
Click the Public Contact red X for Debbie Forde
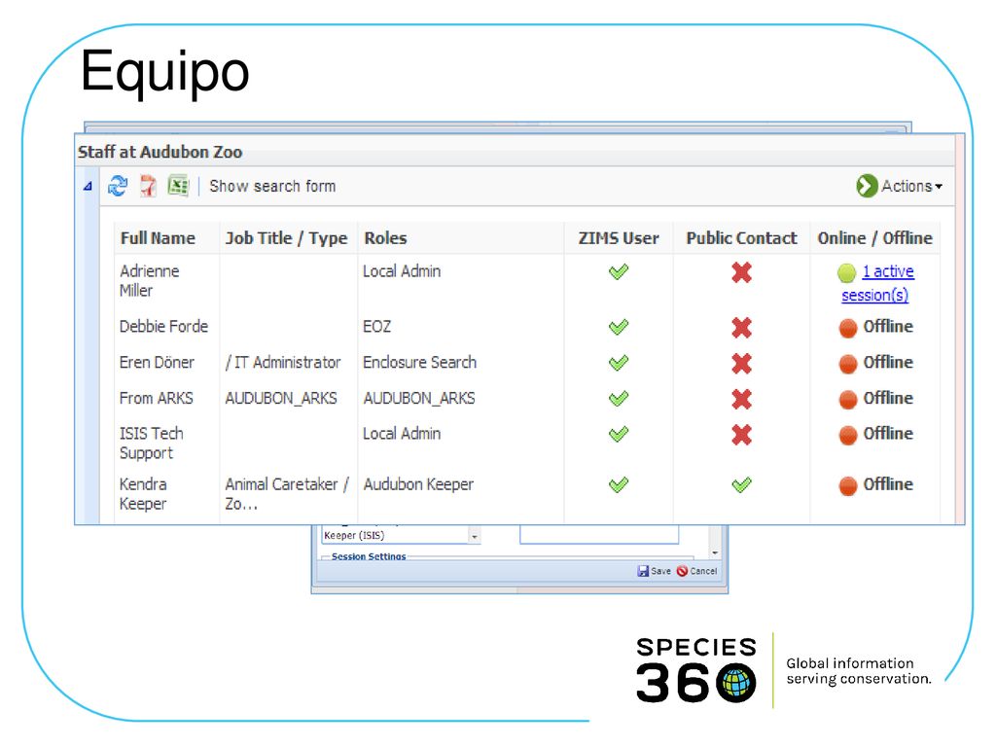pos(741,328)
